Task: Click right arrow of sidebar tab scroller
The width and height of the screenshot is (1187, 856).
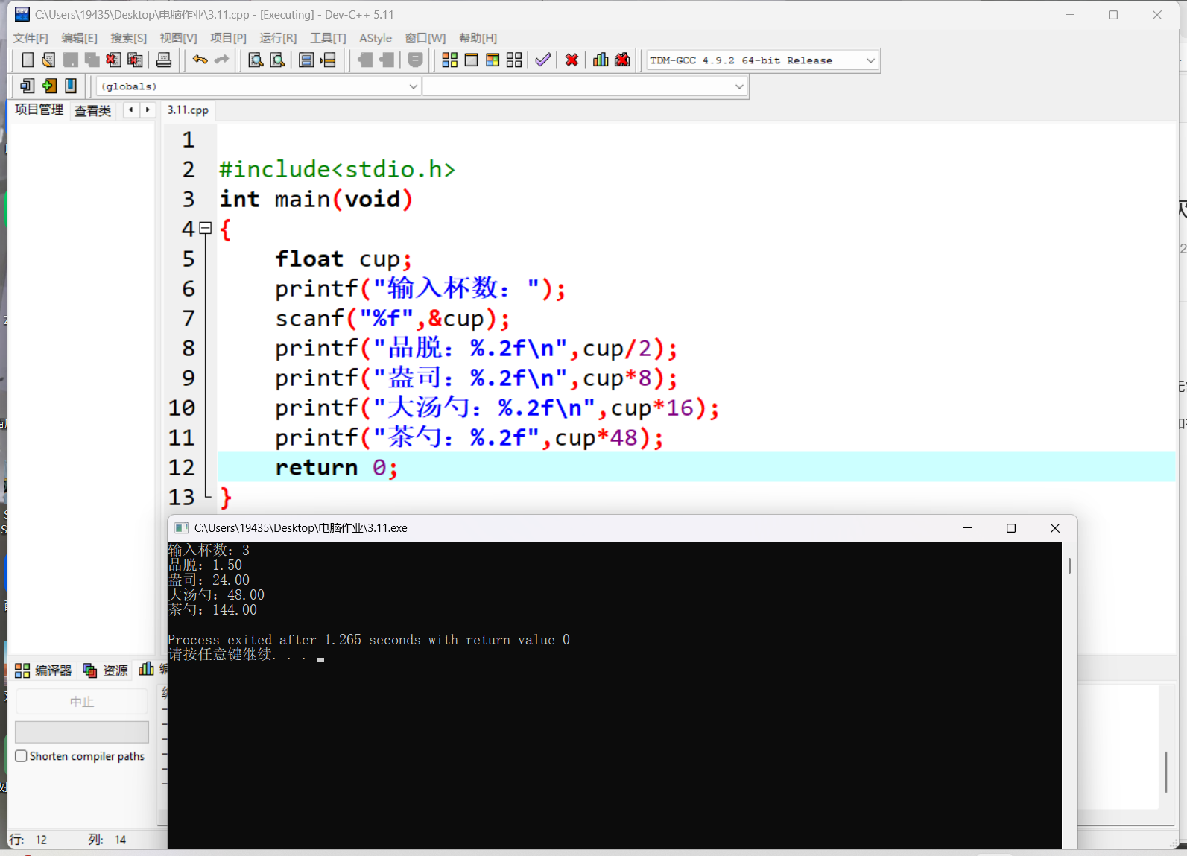Action: (148, 110)
